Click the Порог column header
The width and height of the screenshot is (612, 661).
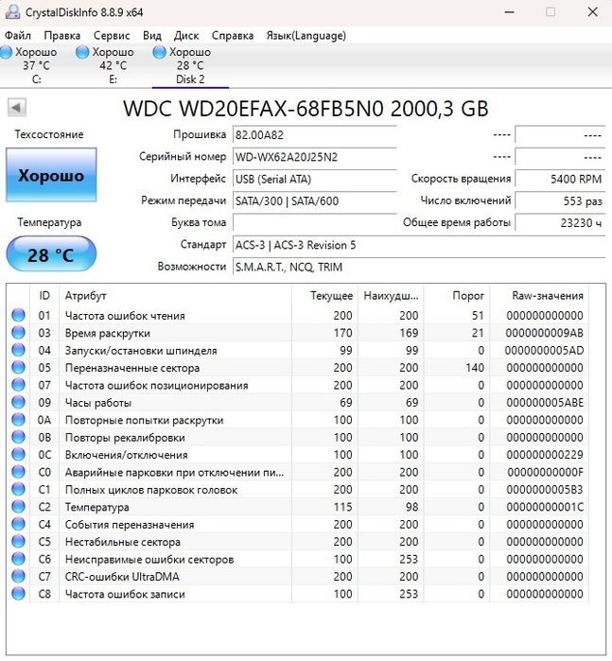(x=457, y=295)
